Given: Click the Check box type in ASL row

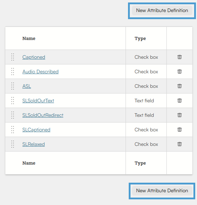Looking at the screenshot, I should pyautogui.click(x=146, y=86).
